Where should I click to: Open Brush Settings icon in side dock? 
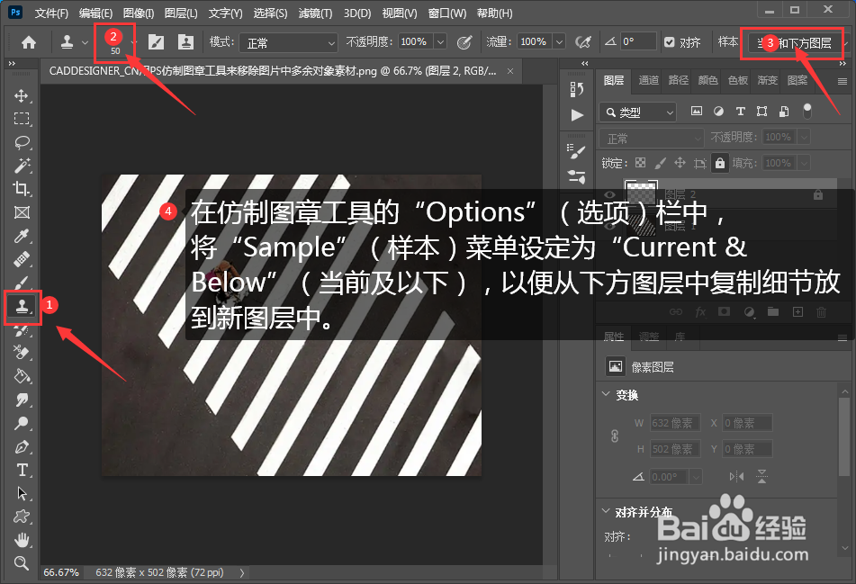click(576, 176)
